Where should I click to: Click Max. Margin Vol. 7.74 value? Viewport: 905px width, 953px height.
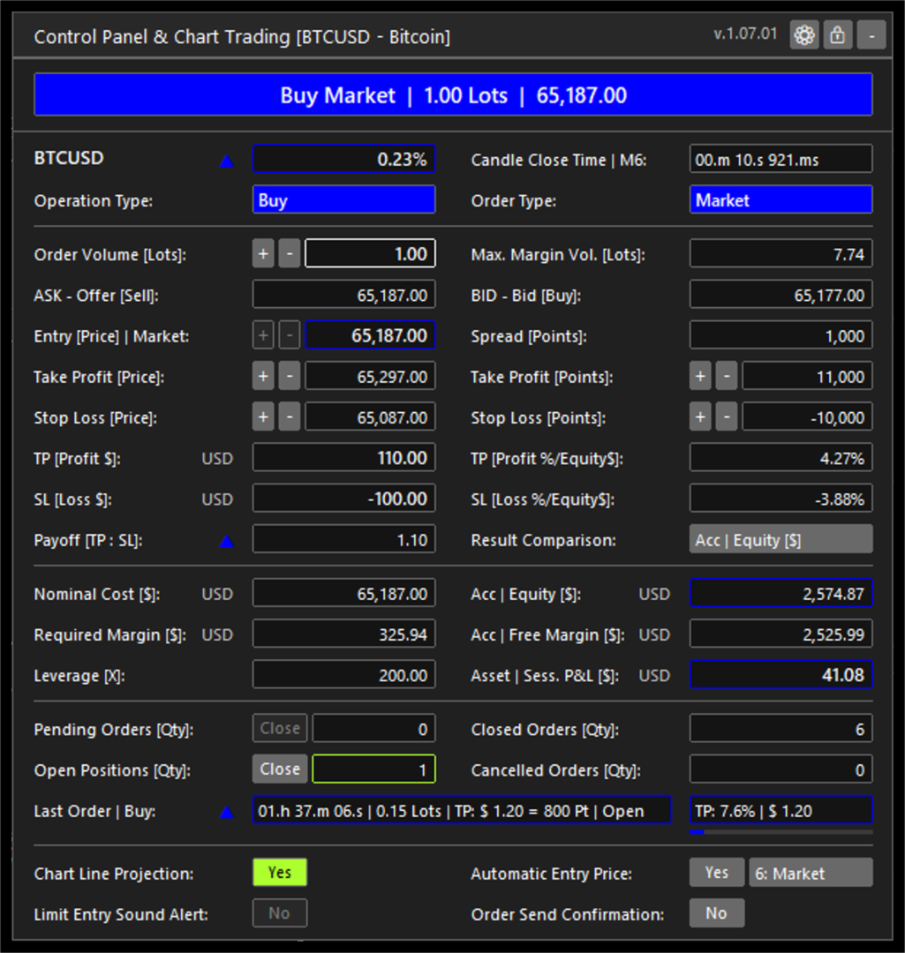click(781, 253)
